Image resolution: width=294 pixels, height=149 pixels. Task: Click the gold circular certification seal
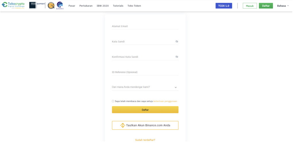(x=51, y=5)
